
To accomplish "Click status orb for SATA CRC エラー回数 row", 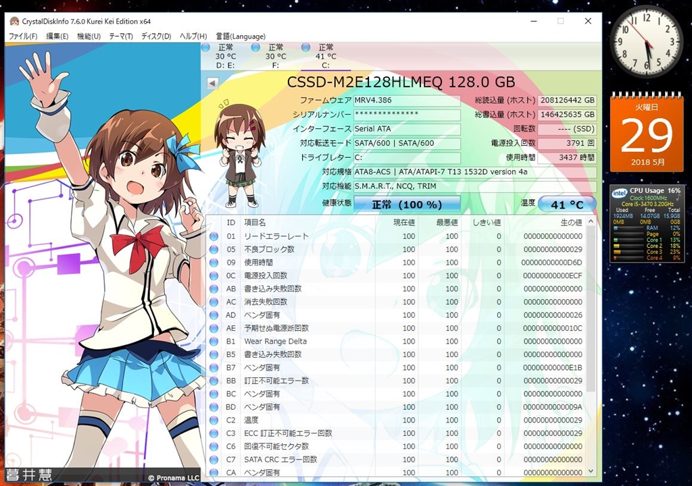I will click(214, 460).
